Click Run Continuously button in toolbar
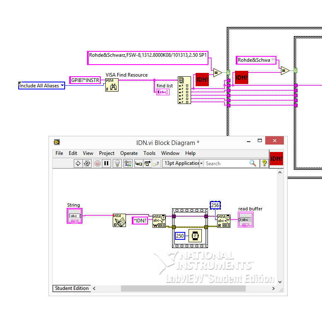 point(87,163)
